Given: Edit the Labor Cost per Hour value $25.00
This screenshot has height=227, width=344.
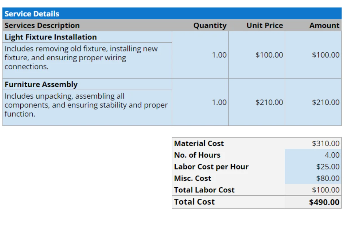Looking at the screenshot, I should point(328,167).
